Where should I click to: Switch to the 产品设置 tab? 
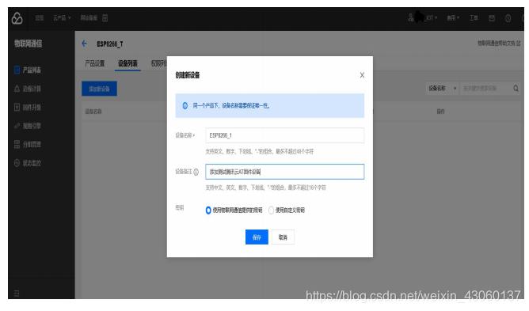(95, 63)
